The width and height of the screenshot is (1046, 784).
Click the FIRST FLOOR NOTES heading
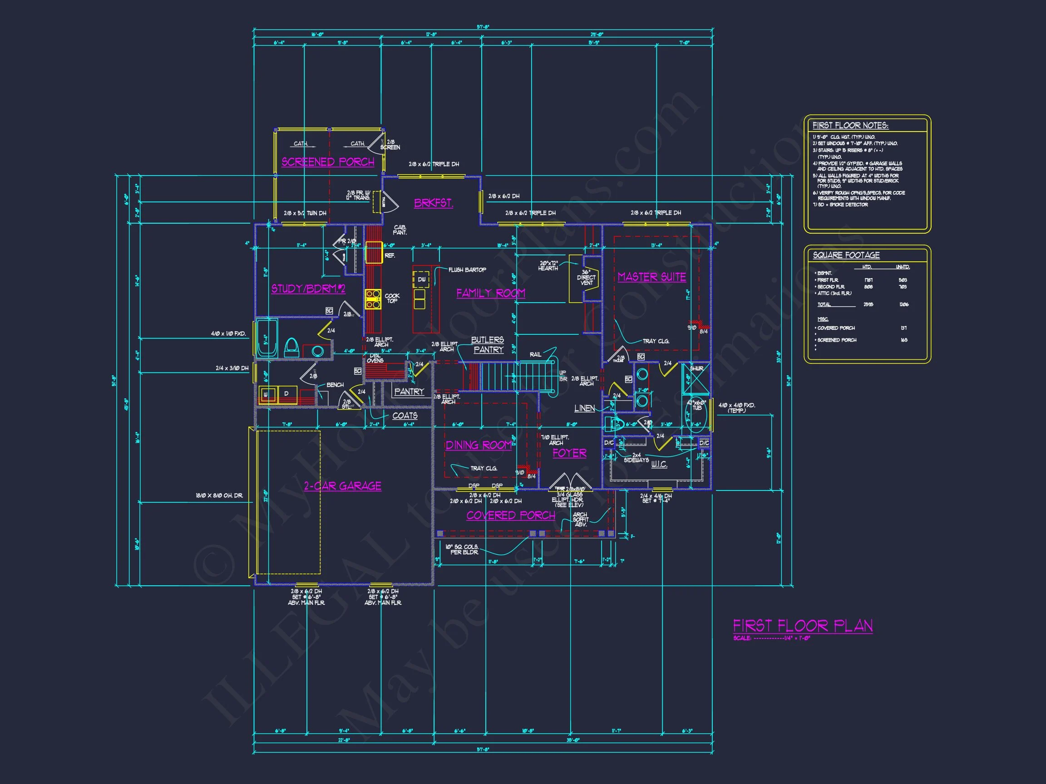click(x=850, y=125)
